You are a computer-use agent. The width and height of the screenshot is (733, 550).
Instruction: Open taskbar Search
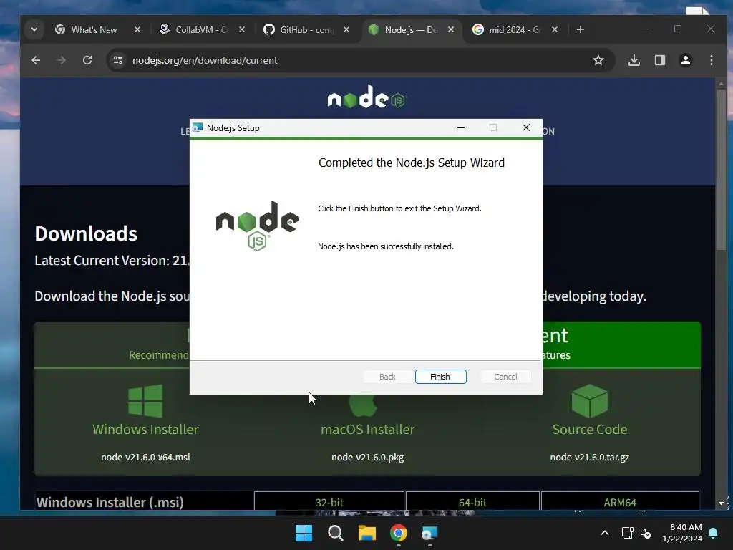[x=335, y=533]
